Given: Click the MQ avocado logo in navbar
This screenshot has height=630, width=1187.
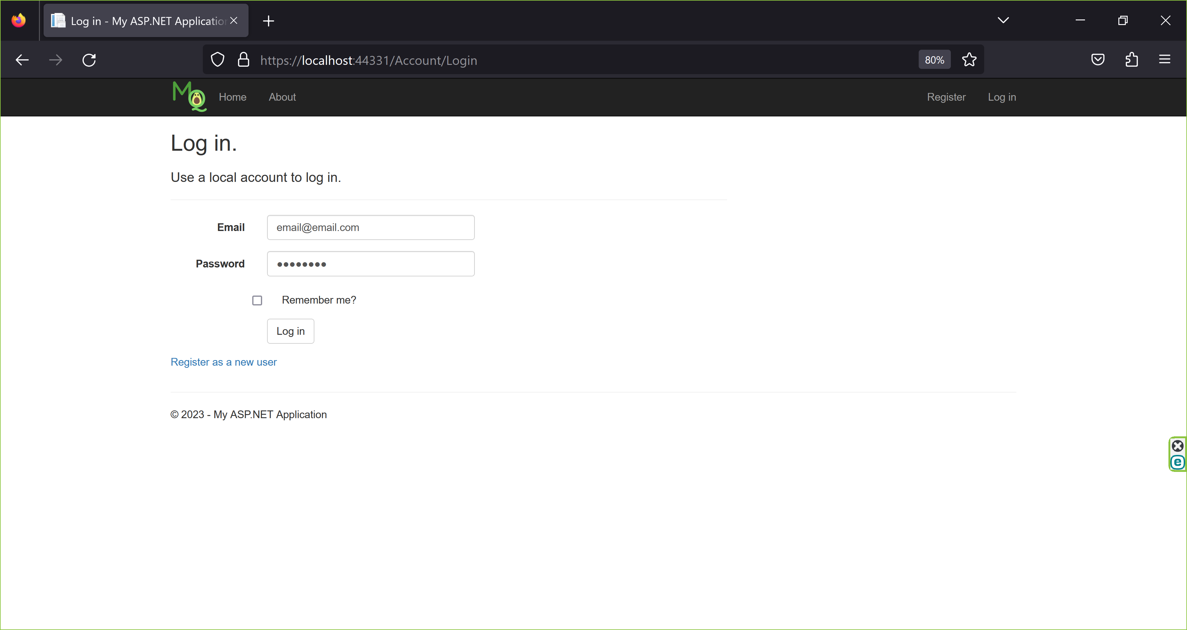Looking at the screenshot, I should [x=189, y=96].
